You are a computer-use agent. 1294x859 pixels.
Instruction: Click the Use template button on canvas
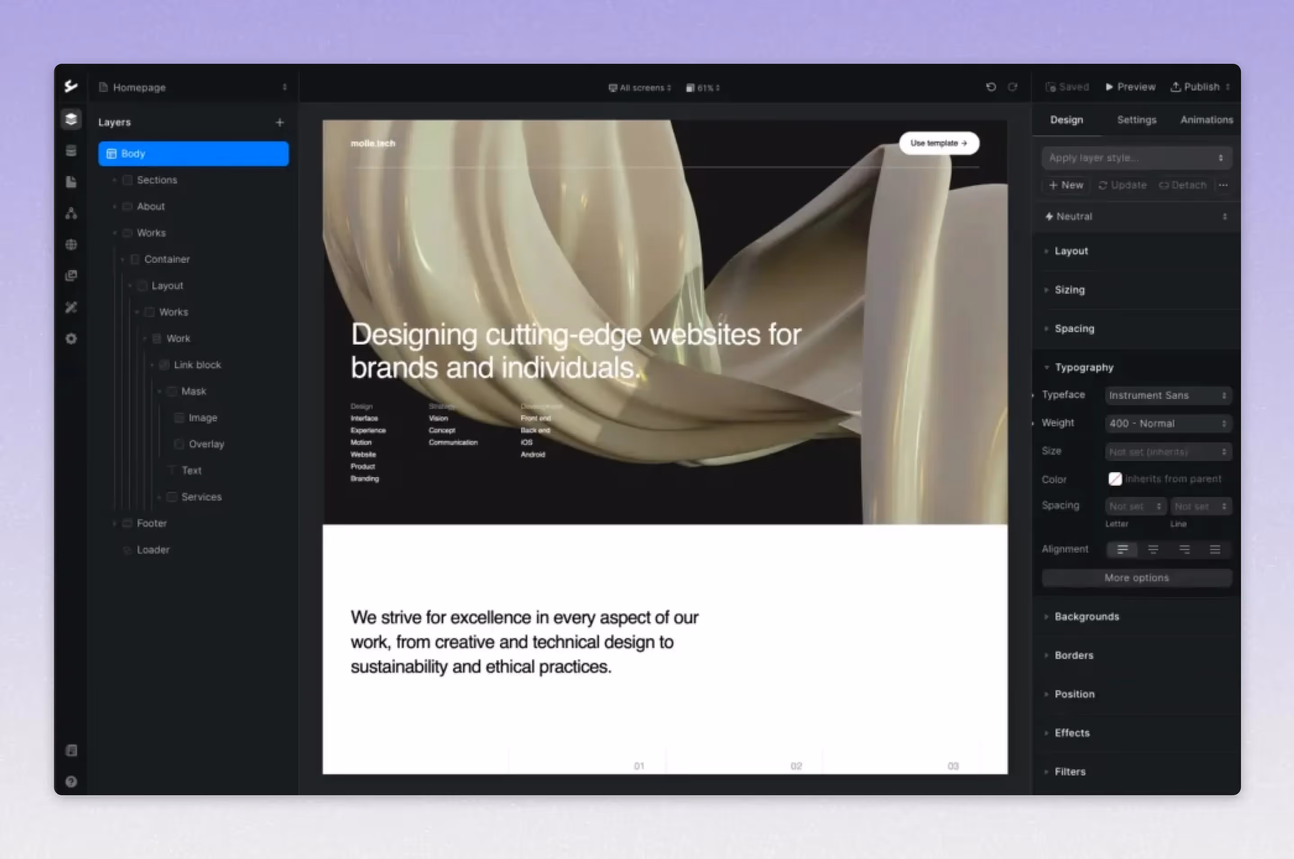939,143
